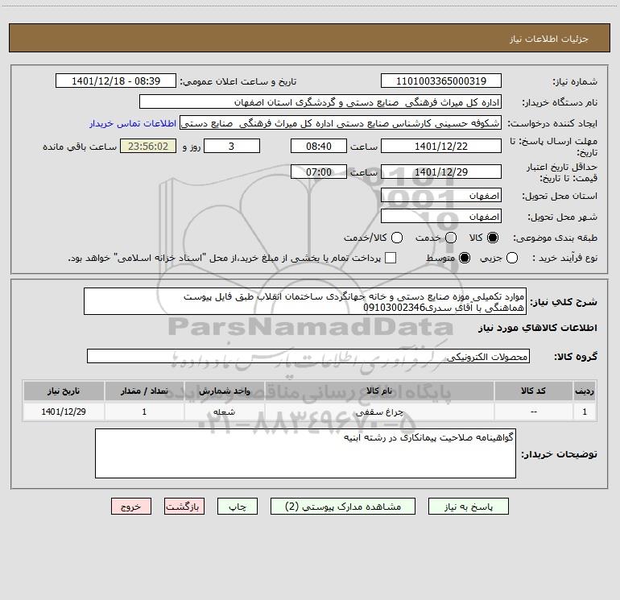Click the general need description text box

pyautogui.click(x=305, y=301)
